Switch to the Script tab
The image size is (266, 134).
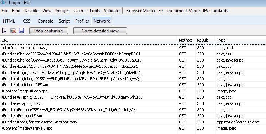point(64,21)
